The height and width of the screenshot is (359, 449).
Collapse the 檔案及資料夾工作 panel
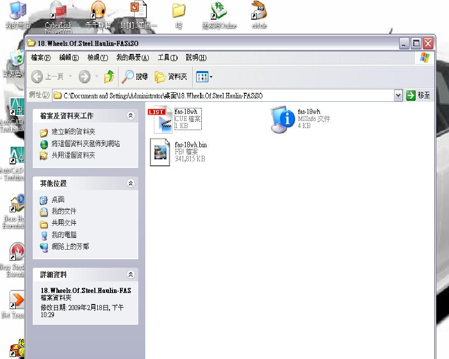131,115
